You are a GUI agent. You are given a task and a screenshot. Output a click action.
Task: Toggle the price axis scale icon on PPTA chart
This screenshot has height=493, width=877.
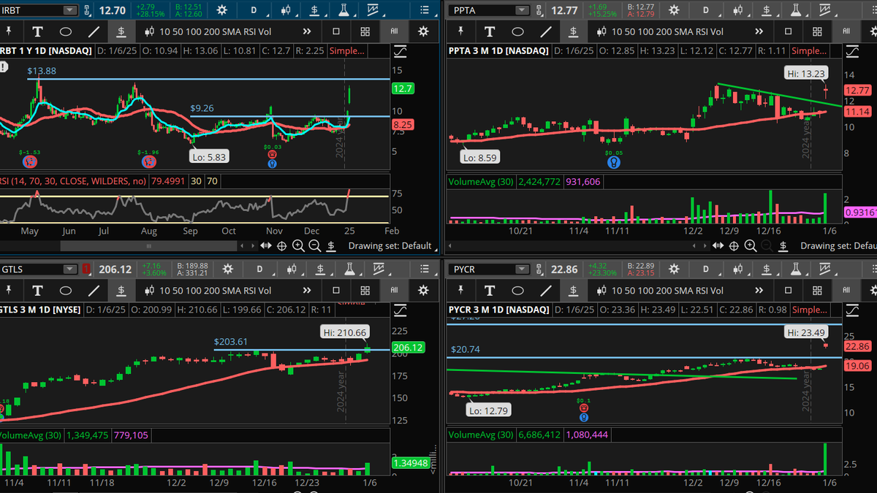851,51
